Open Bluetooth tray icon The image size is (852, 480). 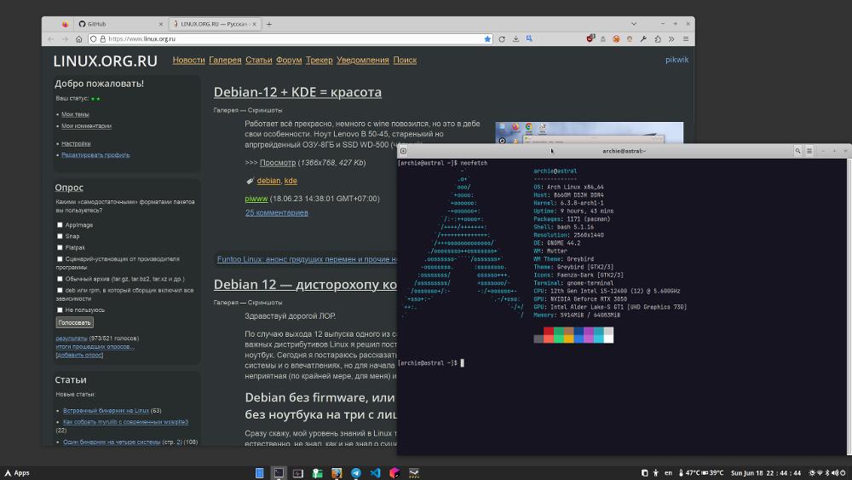tap(827, 473)
